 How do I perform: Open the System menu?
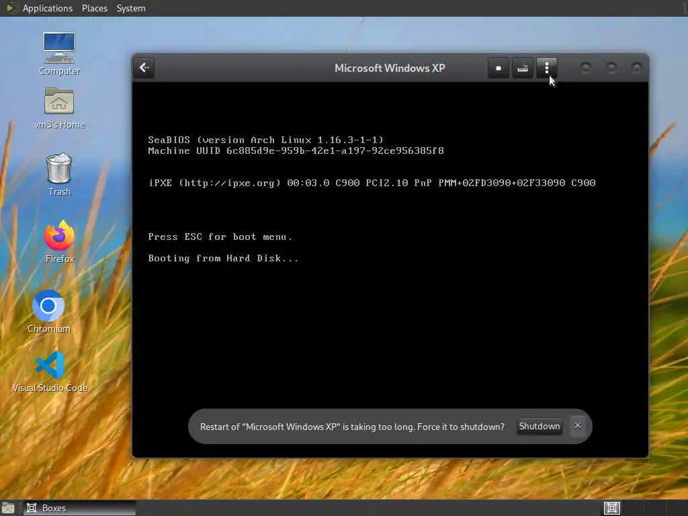tap(131, 8)
